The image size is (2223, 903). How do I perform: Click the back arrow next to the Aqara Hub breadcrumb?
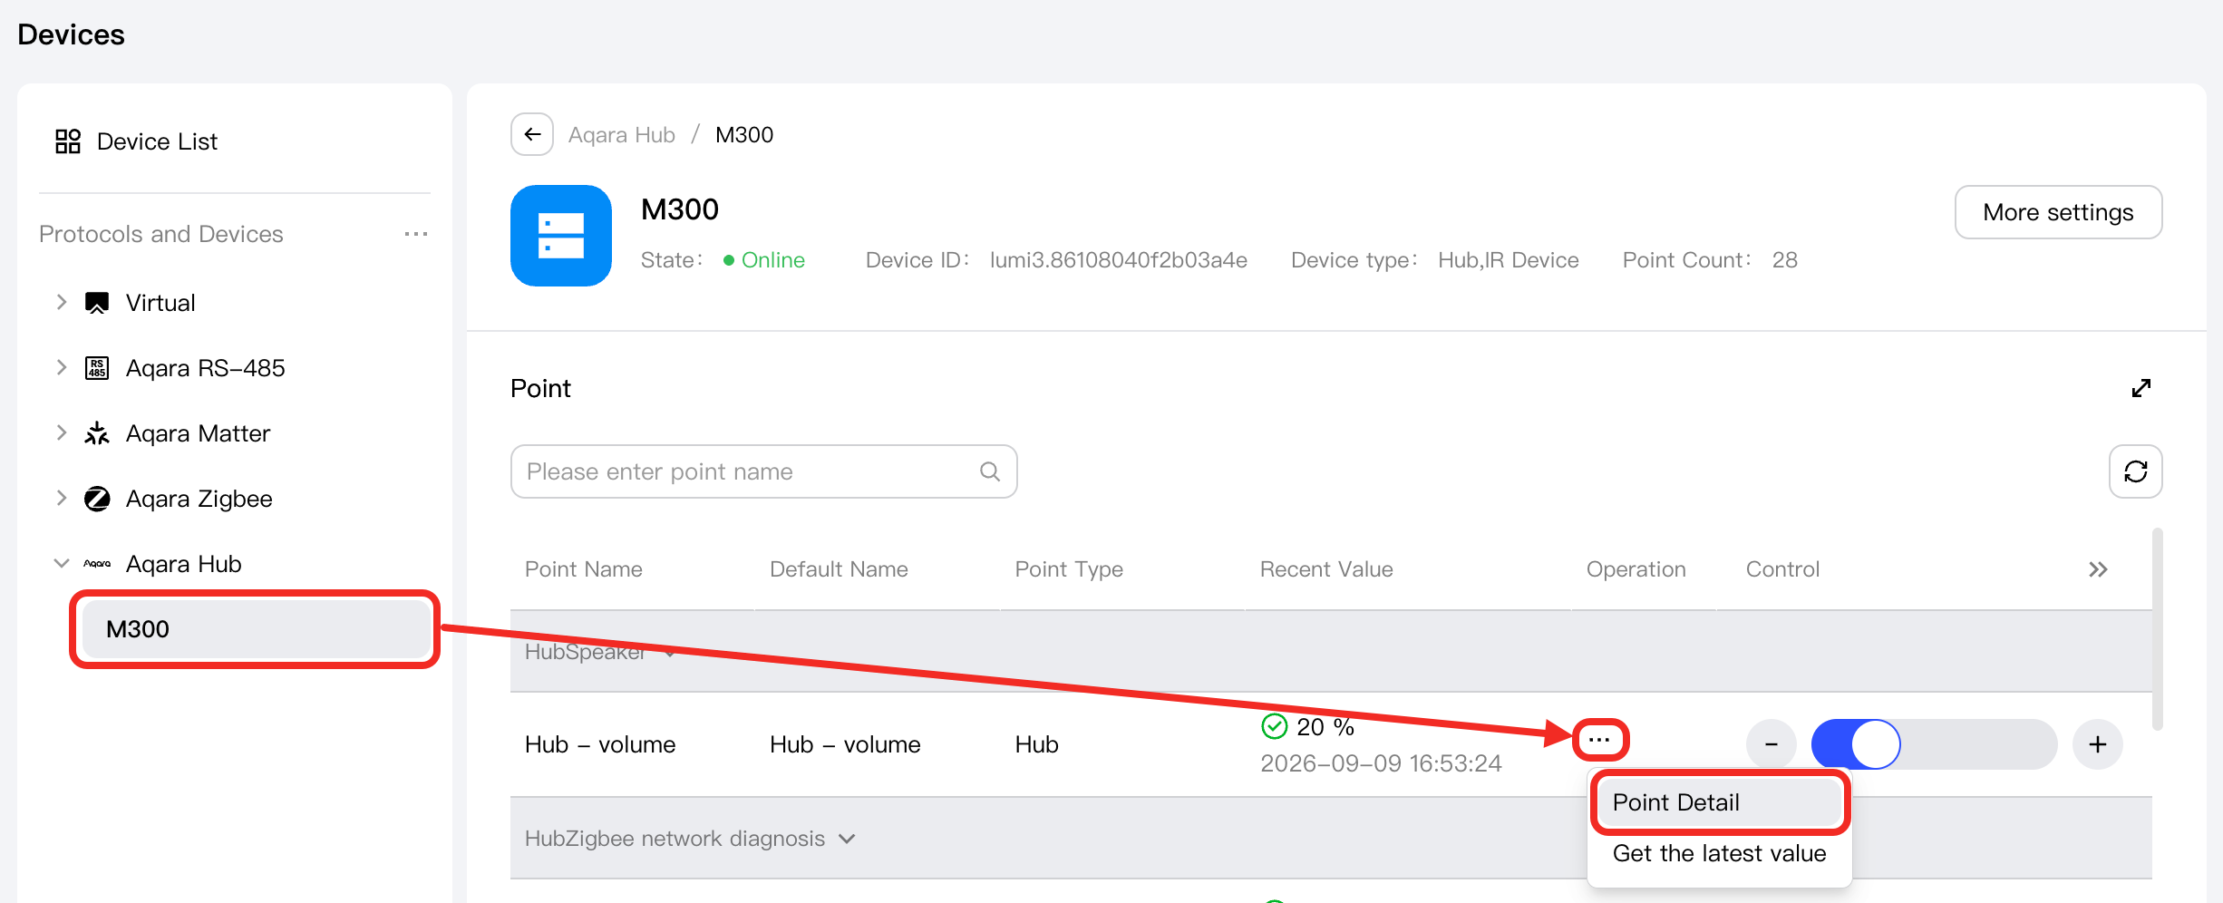(x=532, y=135)
